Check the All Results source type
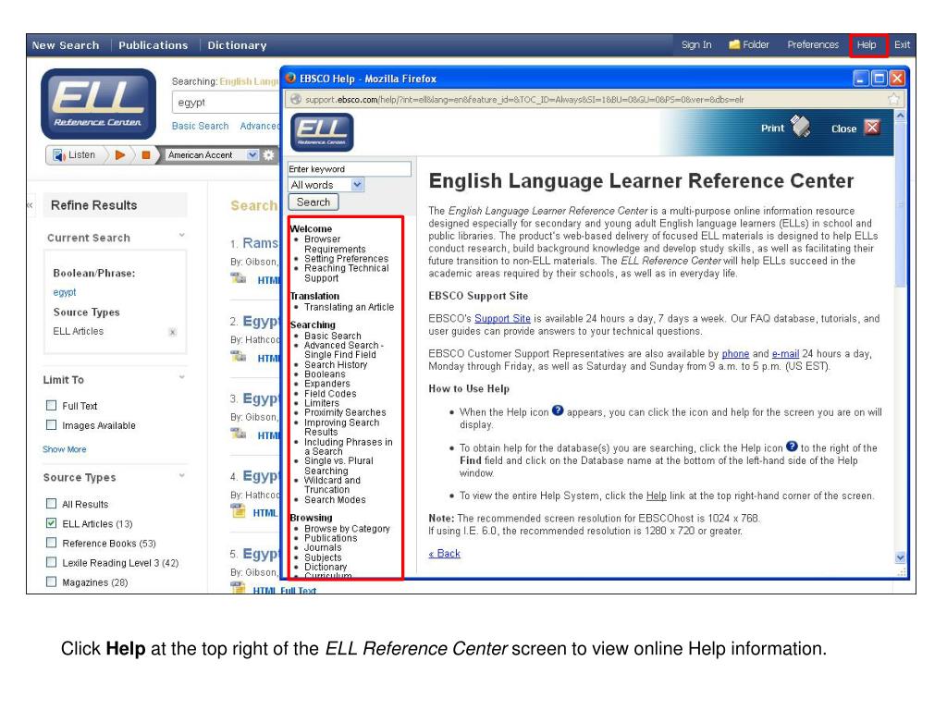This screenshot has width=947, height=710. (x=52, y=504)
